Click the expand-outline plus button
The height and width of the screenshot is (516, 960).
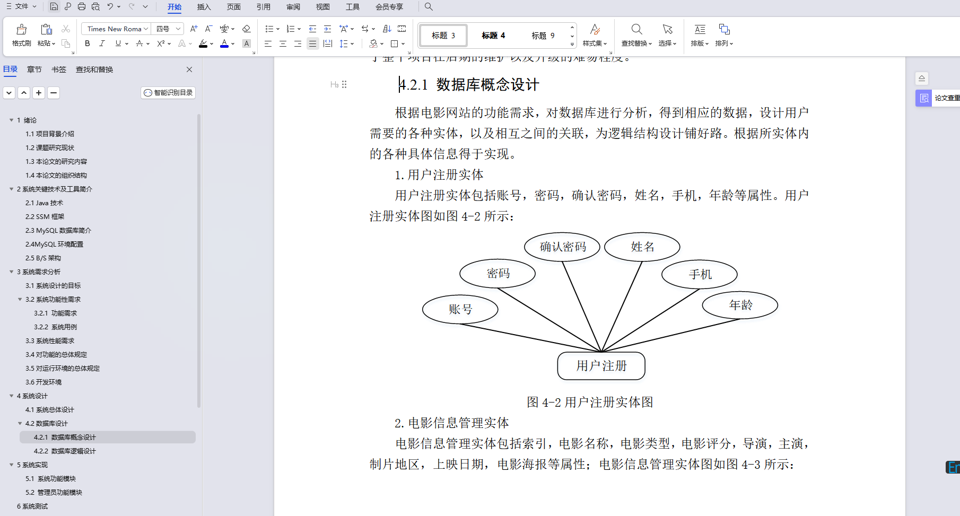click(x=39, y=93)
